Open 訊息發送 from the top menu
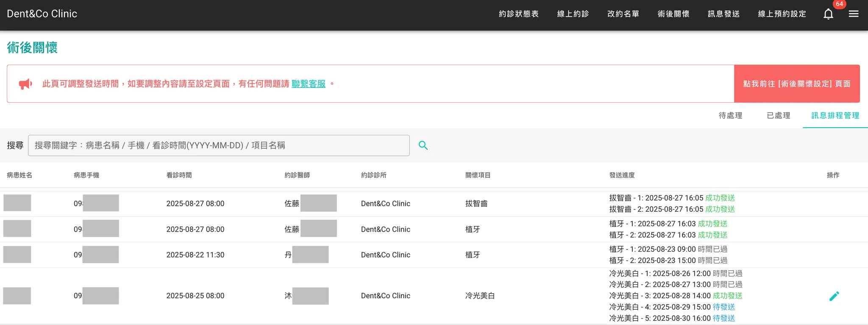 [723, 14]
